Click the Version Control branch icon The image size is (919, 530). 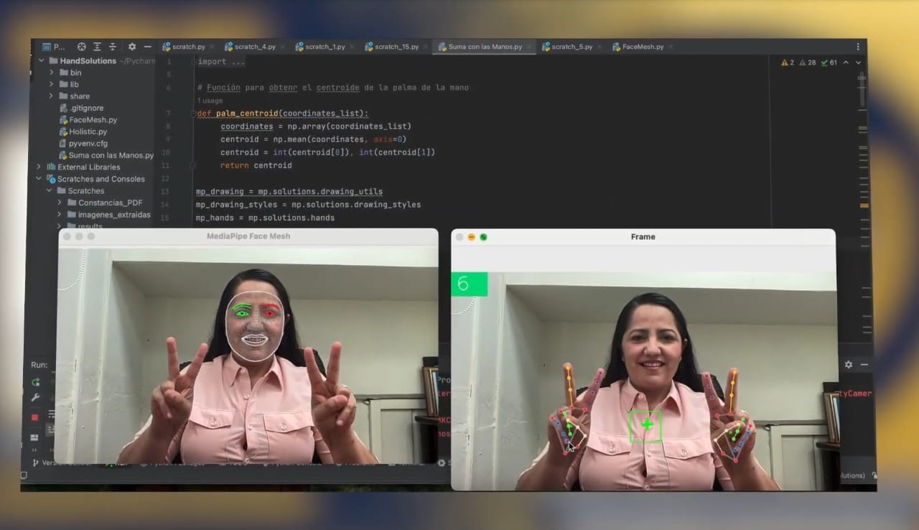pos(36,462)
